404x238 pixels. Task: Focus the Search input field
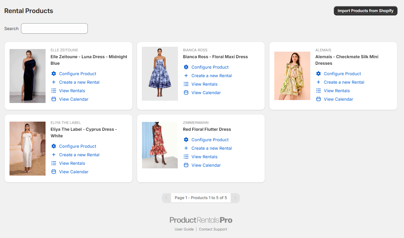coord(54,28)
